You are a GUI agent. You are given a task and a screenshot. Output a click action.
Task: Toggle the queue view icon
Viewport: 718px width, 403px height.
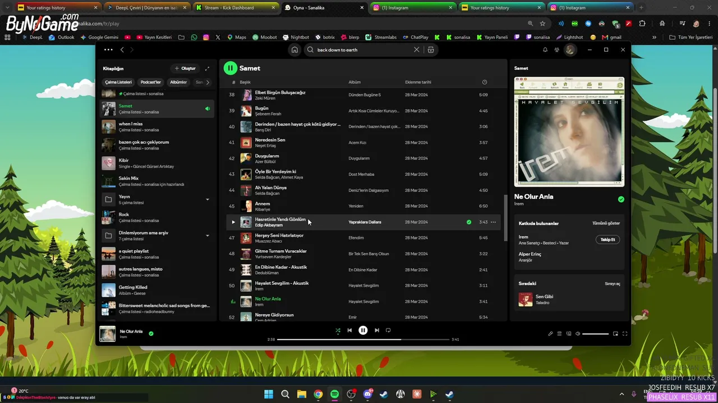pyautogui.click(x=559, y=334)
